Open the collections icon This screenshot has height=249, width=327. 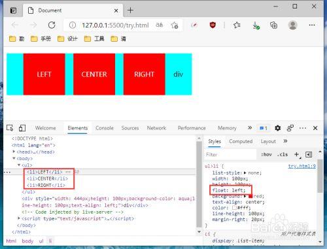(273, 25)
